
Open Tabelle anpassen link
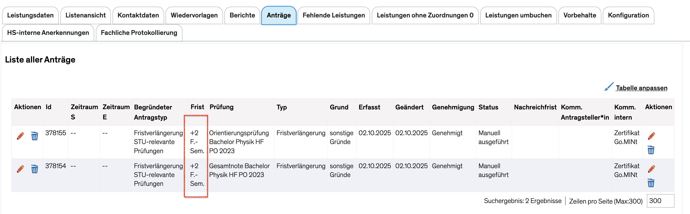pyautogui.click(x=641, y=88)
